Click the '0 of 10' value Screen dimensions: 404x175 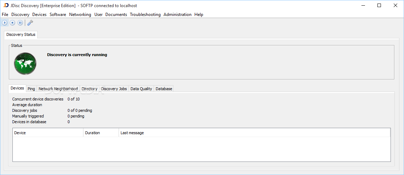(74, 99)
